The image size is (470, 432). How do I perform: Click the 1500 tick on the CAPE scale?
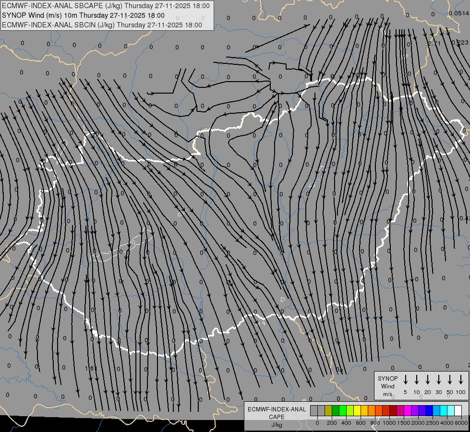pos(403,423)
